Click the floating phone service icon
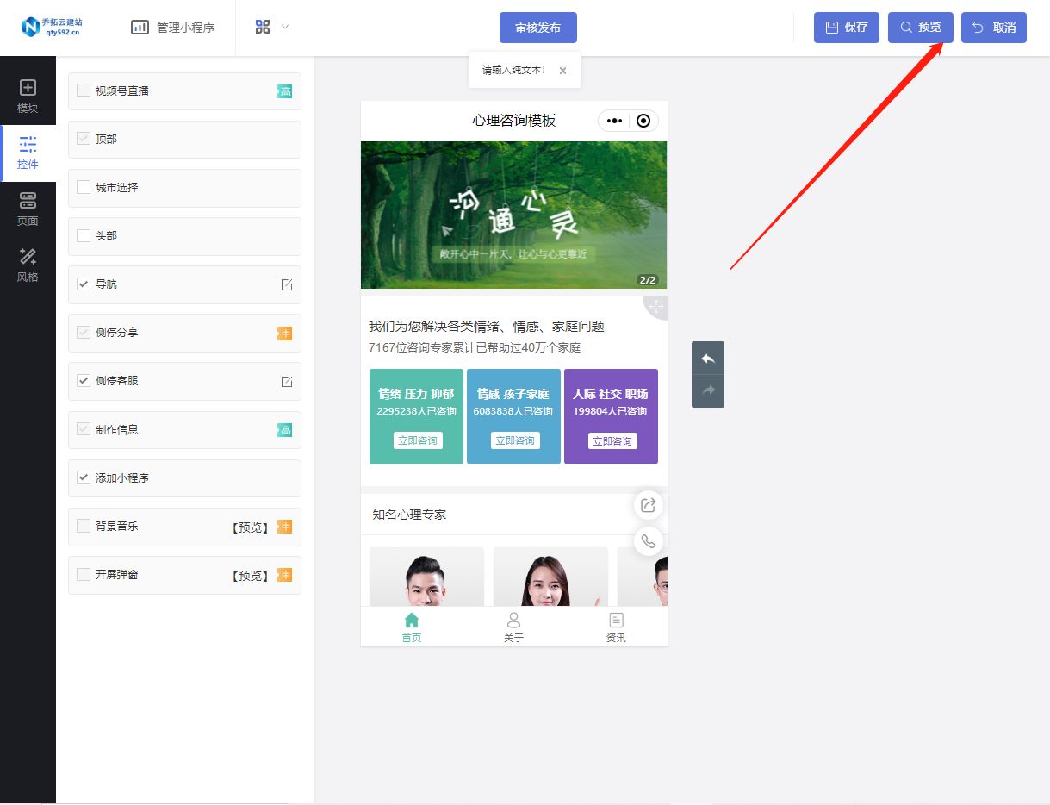 649,541
